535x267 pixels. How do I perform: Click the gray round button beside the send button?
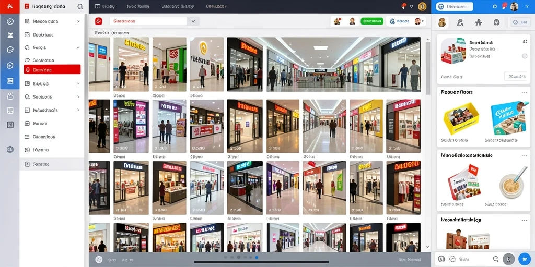coord(509,259)
